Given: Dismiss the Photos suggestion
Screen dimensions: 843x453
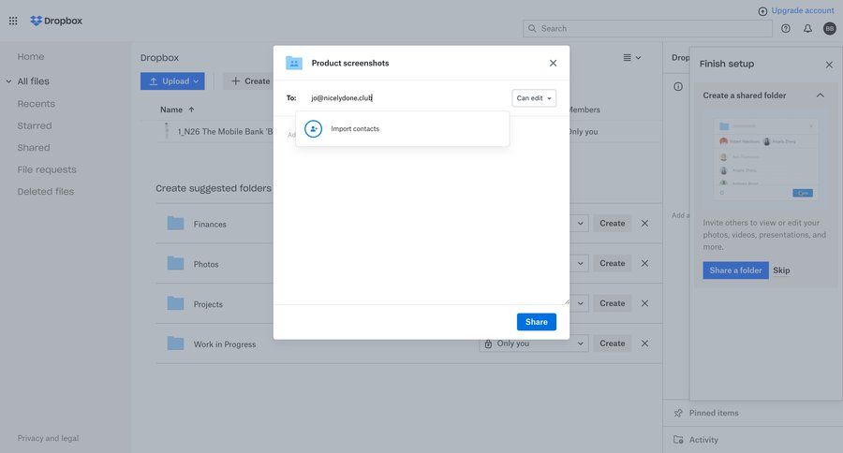Looking at the screenshot, I should [644, 263].
